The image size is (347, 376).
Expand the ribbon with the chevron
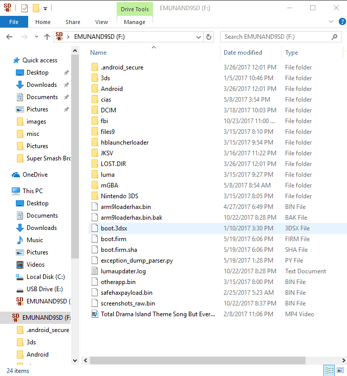coord(331,21)
